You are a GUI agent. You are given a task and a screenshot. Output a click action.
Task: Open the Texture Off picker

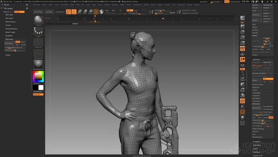[38, 54]
